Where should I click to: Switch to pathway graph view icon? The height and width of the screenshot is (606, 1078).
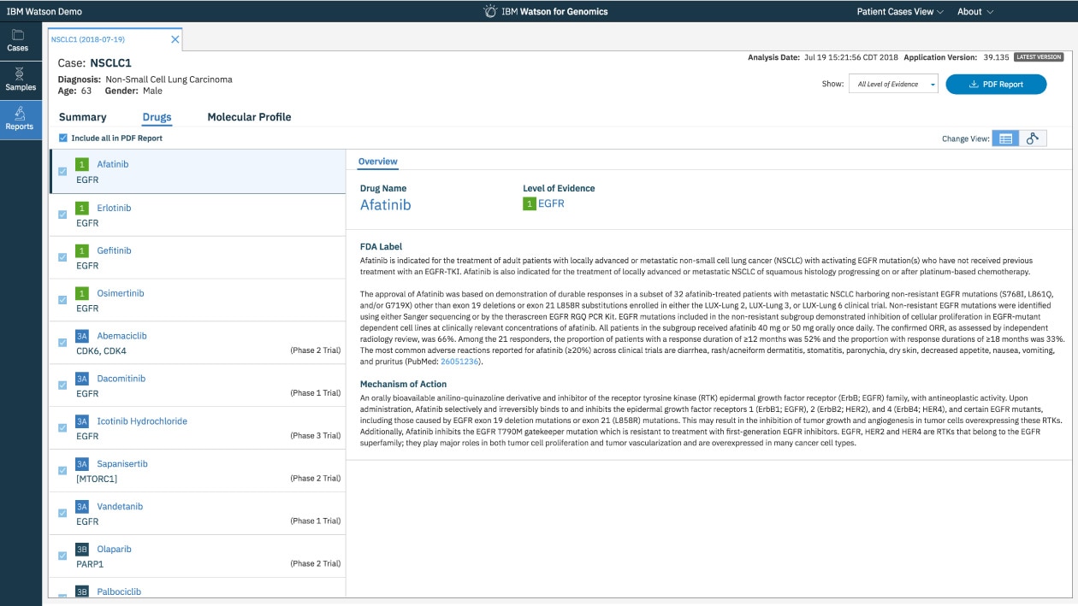point(1032,138)
